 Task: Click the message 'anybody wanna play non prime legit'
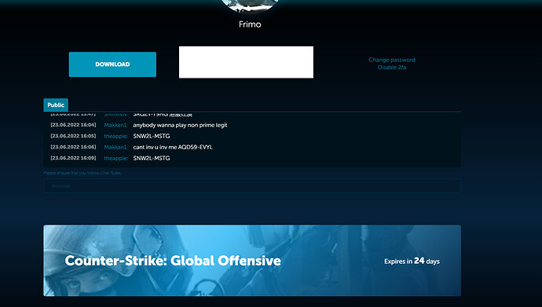click(x=180, y=125)
